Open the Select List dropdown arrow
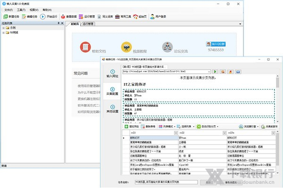 point(194,127)
